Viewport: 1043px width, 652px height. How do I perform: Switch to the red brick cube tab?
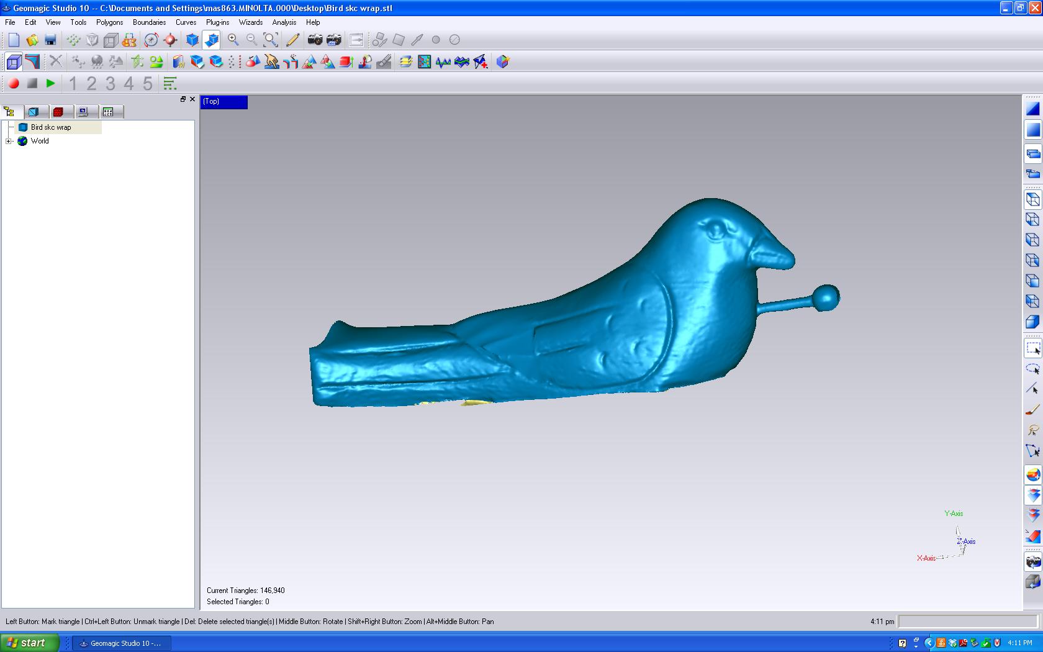[x=59, y=112]
